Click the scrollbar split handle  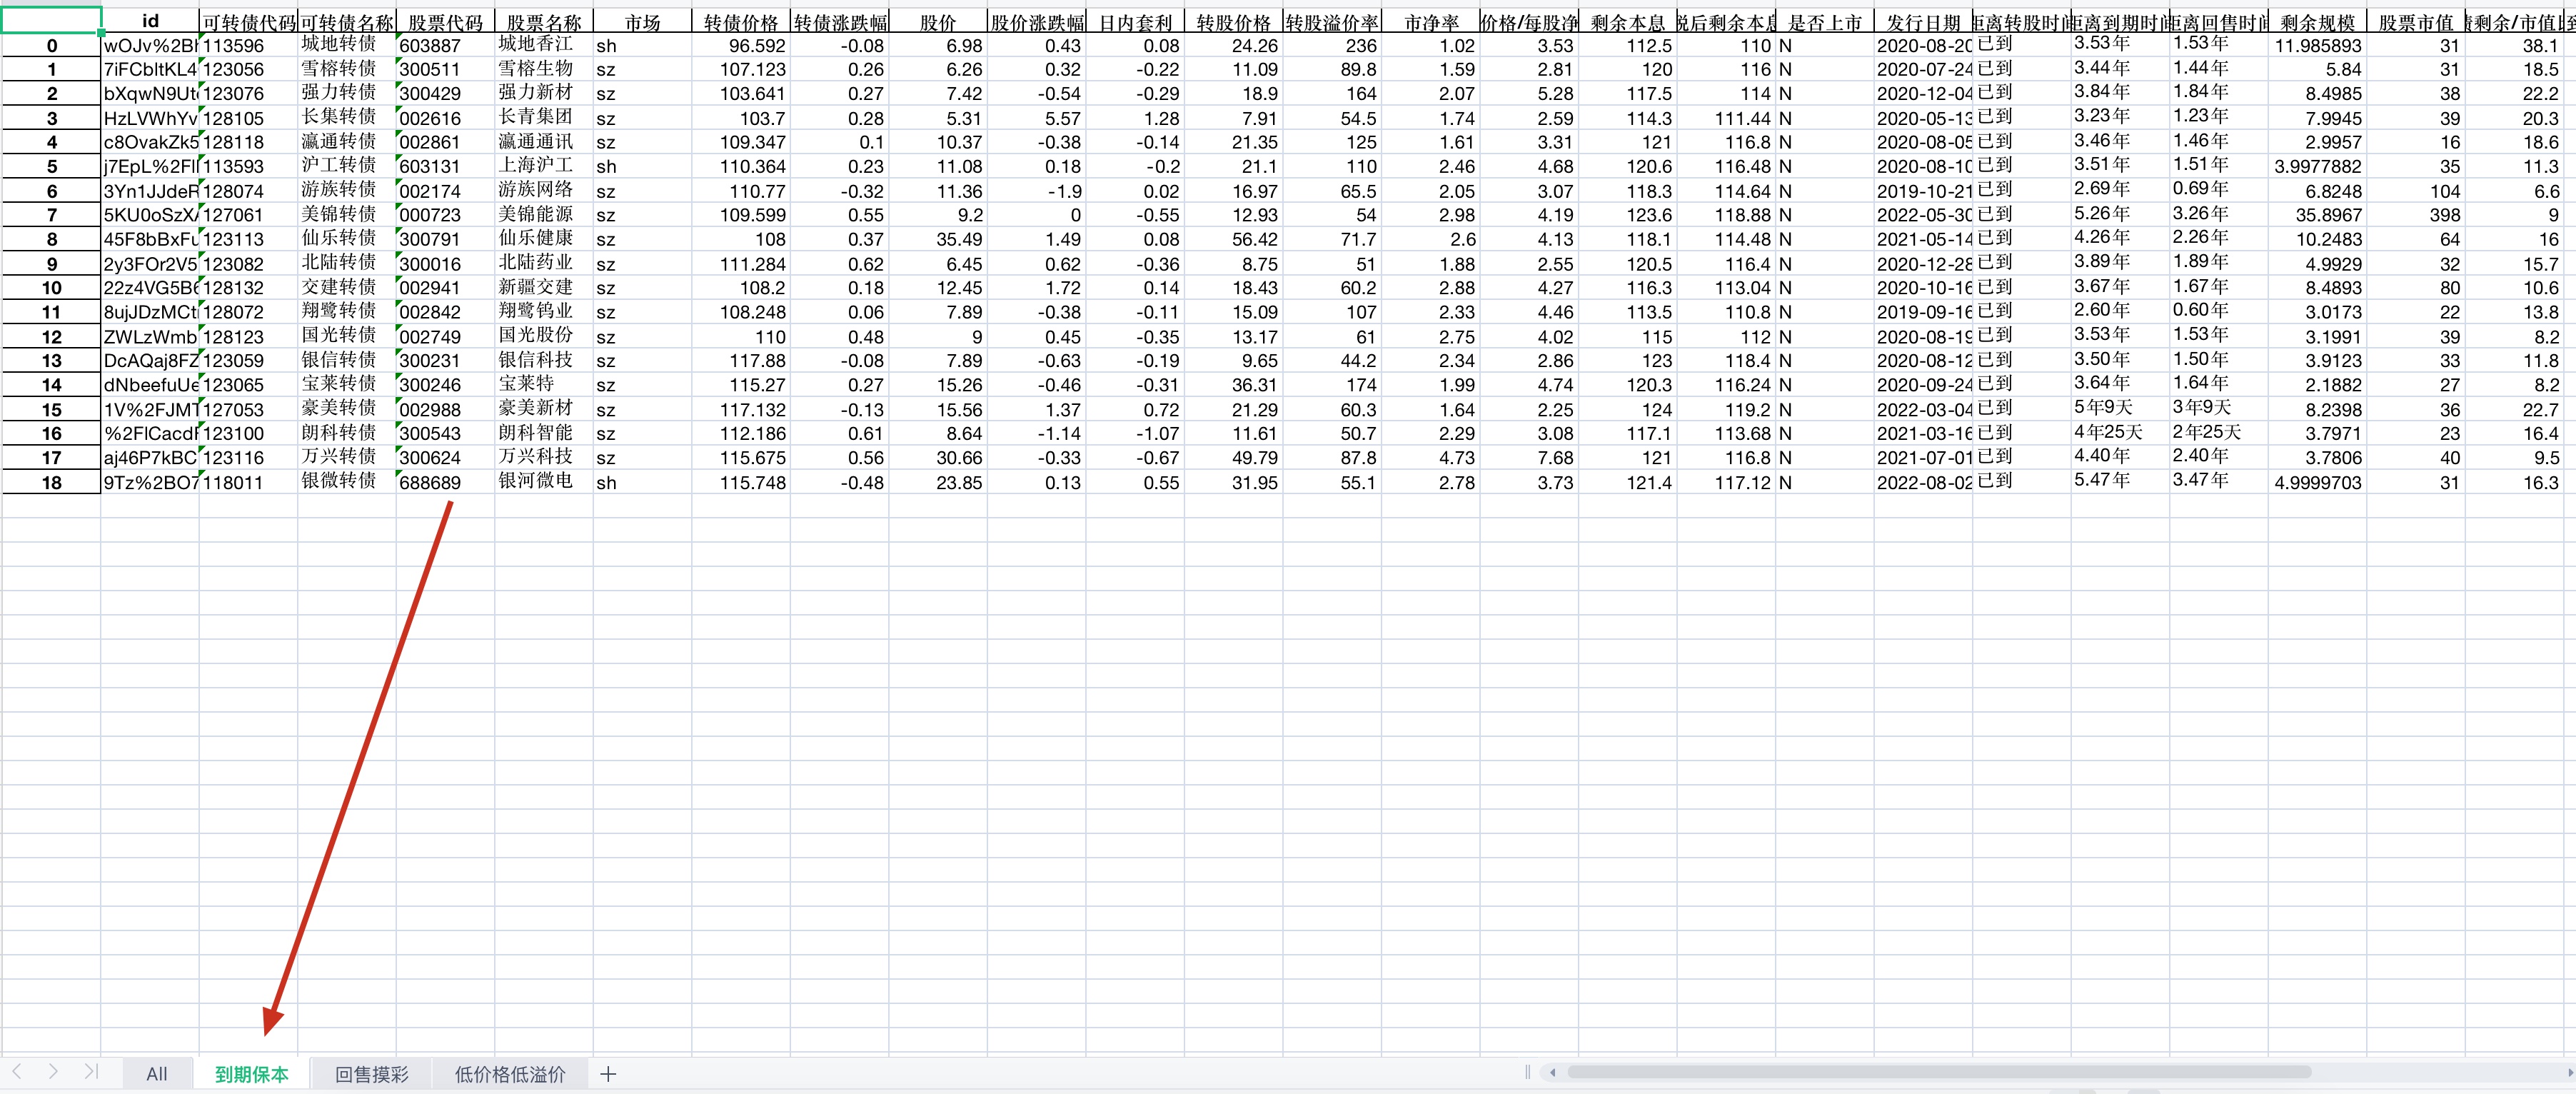click(x=1528, y=1073)
